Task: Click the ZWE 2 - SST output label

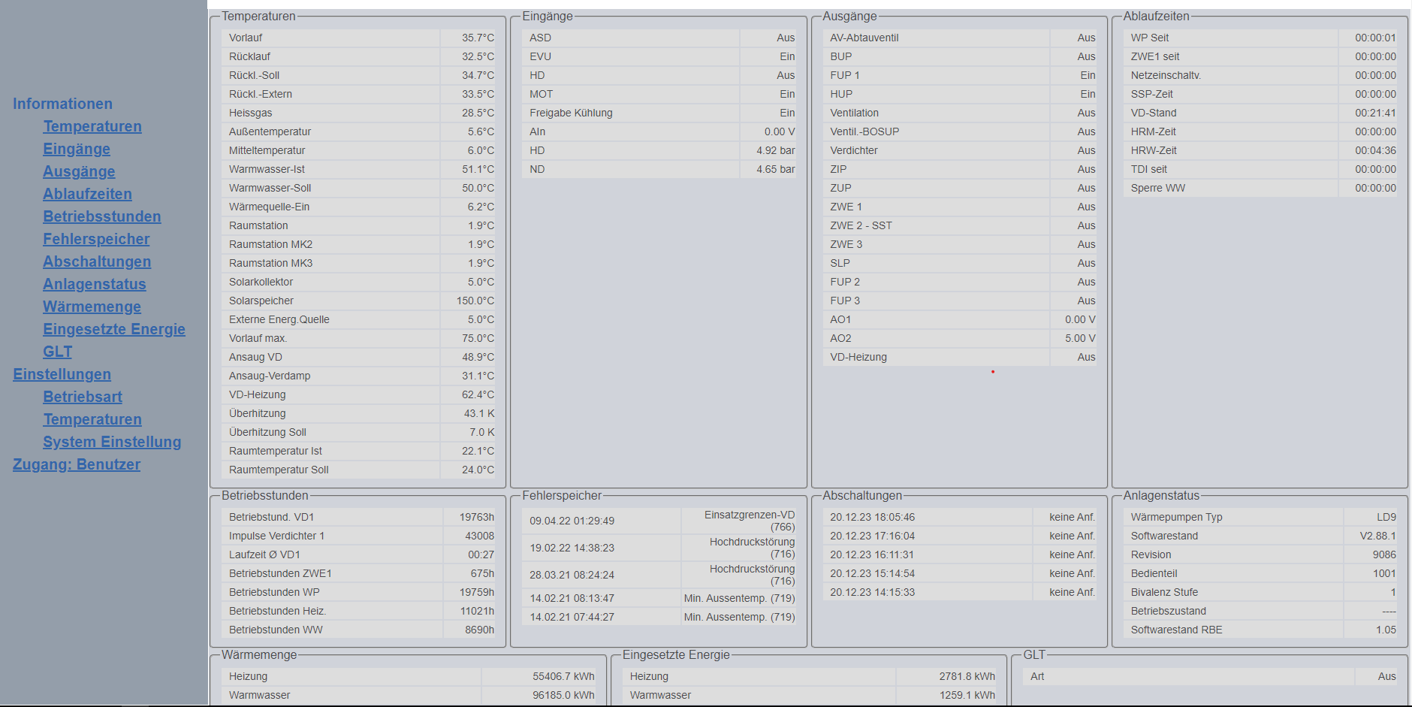Action: (861, 225)
